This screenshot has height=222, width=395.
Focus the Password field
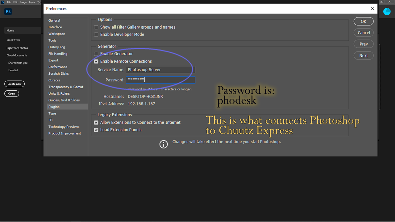click(160, 80)
